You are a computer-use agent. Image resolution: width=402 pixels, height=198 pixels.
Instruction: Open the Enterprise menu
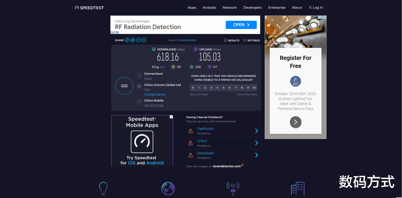pos(277,8)
